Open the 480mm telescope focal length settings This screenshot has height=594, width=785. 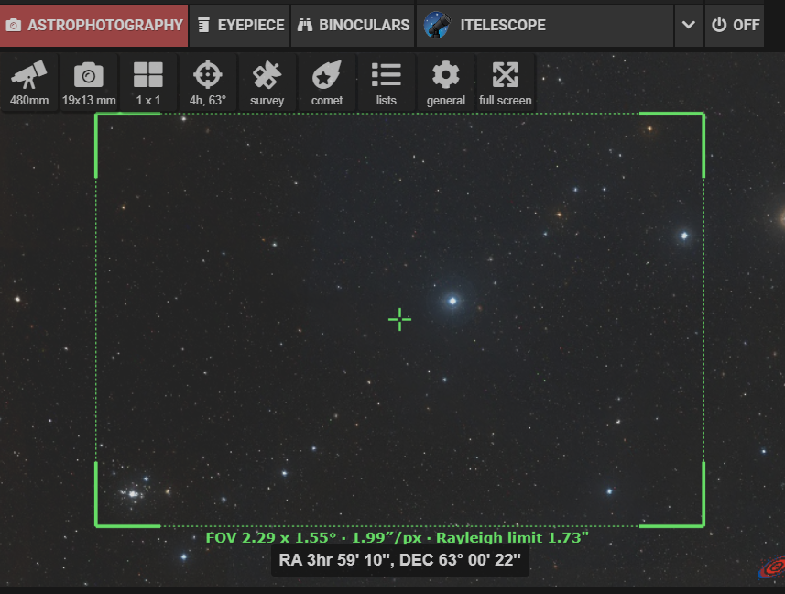click(29, 82)
